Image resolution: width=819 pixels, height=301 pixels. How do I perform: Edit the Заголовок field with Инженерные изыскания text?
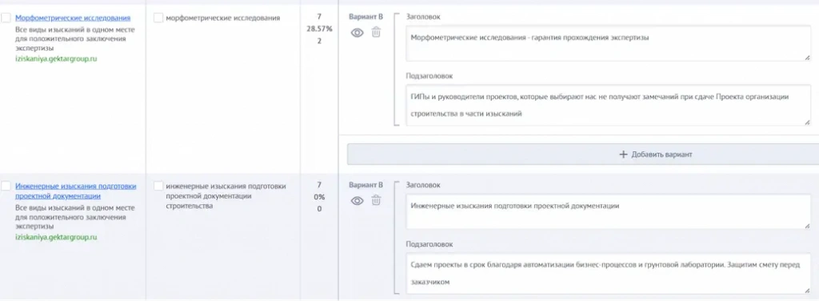coord(609,211)
